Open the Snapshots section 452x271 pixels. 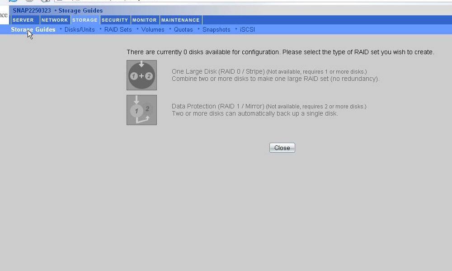pyautogui.click(x=216, y=29)
